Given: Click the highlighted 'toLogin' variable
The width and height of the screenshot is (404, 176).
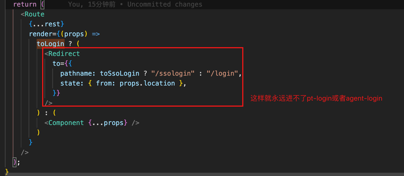Looking at the screenshot, I should click(x=51, y=44).
